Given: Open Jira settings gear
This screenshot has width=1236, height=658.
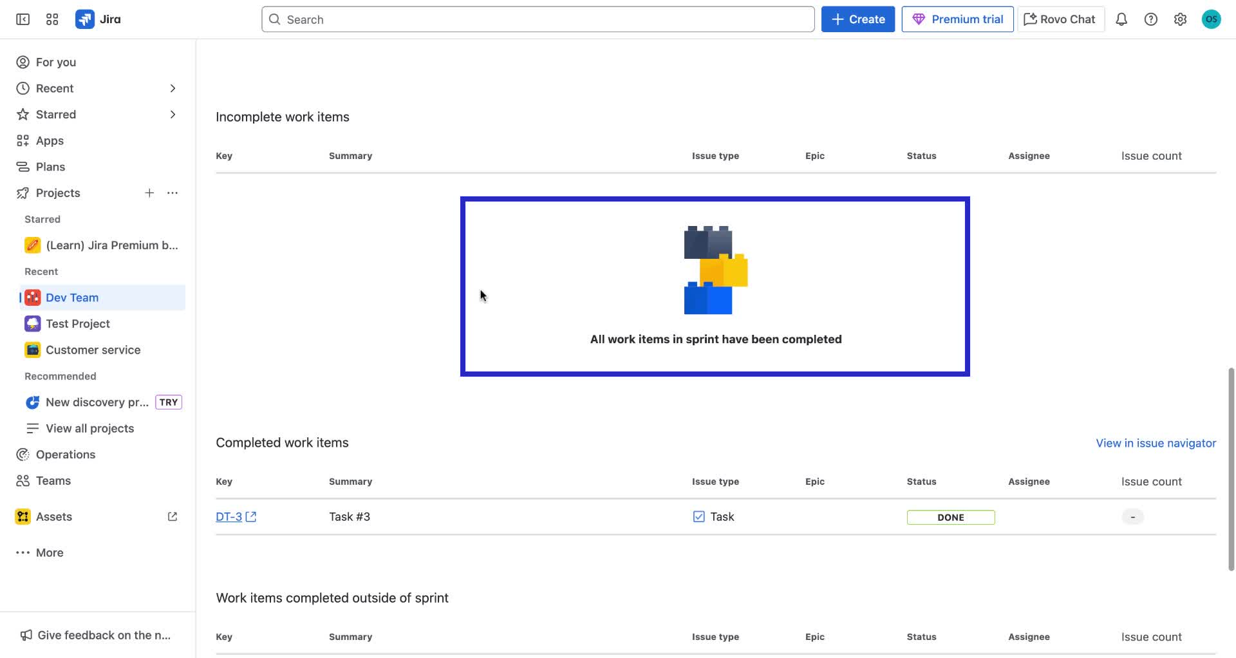Looking at the screenshot, I should [x=1181, y=19].
